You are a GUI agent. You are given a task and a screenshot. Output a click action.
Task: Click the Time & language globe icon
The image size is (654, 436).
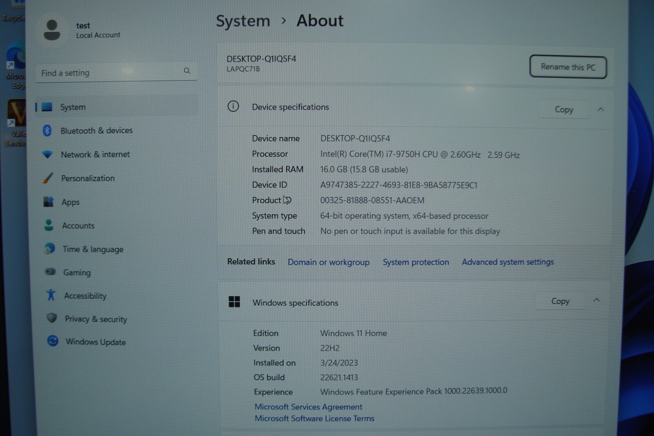(50, 248)
